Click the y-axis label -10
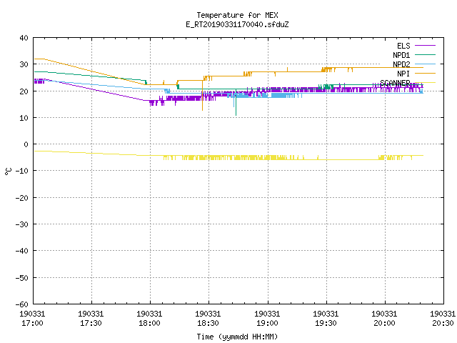The image size is (457, 343). (22, 171)
